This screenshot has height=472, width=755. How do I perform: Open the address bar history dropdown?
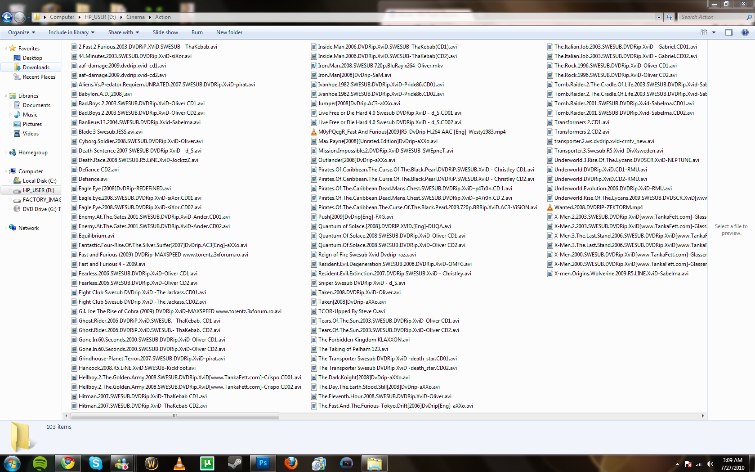tap(659, 17)
